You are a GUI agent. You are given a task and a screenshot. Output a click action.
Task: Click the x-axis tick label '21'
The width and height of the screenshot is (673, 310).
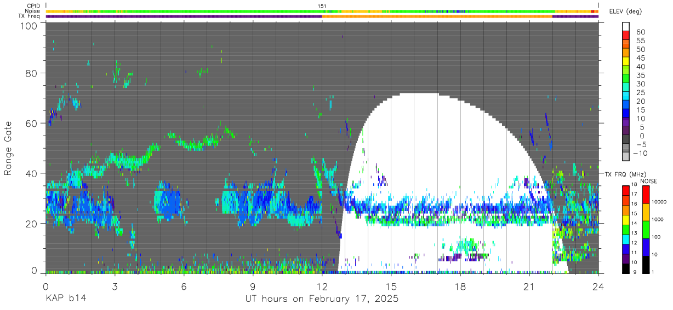click(529, 286)
